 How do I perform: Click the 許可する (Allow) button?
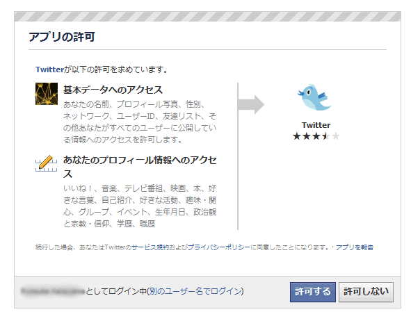click(313, 292)
